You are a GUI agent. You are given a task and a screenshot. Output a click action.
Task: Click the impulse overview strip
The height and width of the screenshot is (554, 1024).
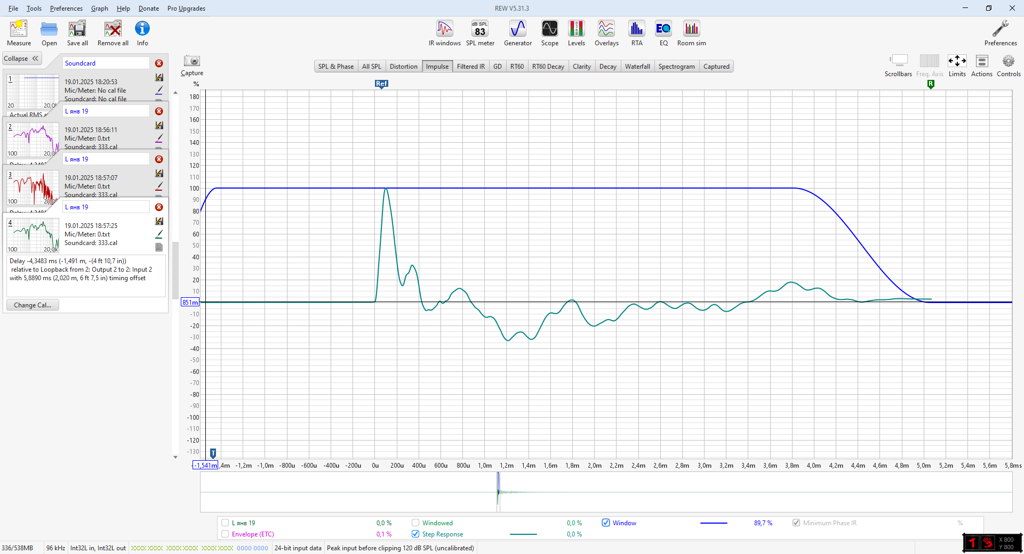click(606, 492)
